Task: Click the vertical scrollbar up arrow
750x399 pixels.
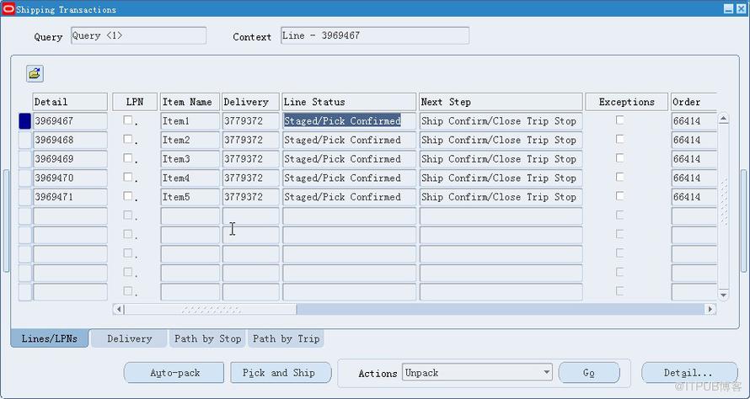Action: (723, 119)
